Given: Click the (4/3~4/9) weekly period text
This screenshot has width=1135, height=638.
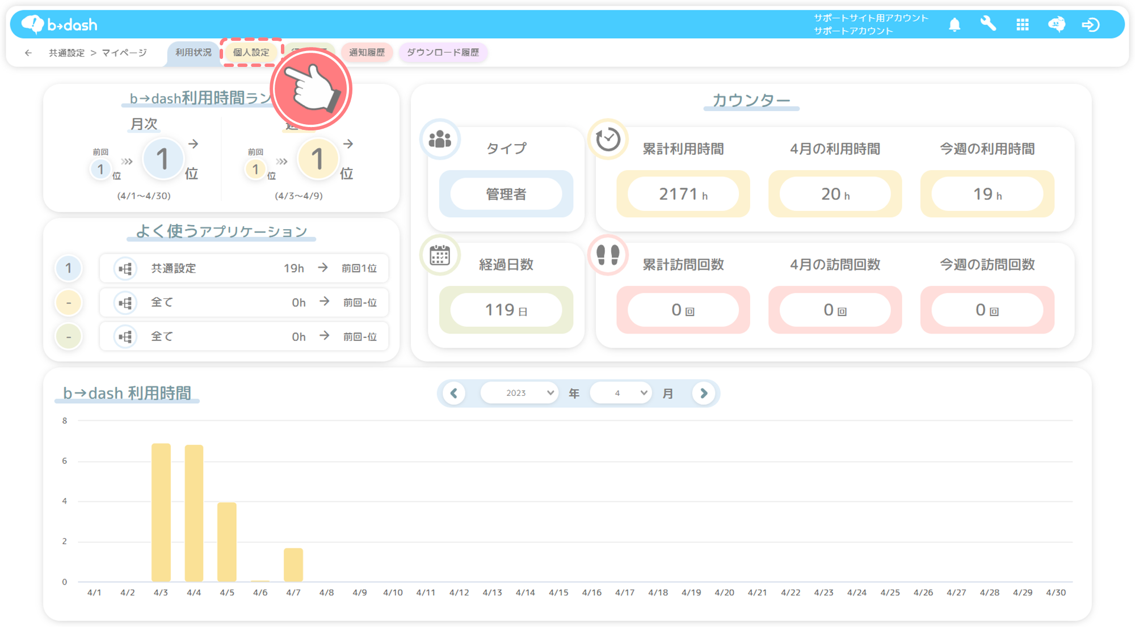Looking at the screenshot, I should click(299, 196).
